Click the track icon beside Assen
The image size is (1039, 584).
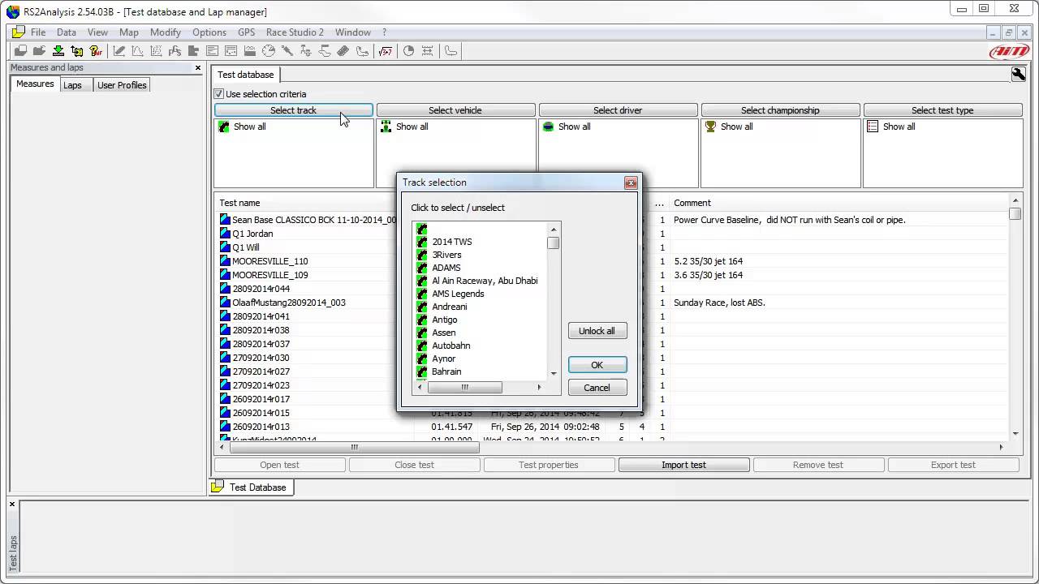point(421,333)
